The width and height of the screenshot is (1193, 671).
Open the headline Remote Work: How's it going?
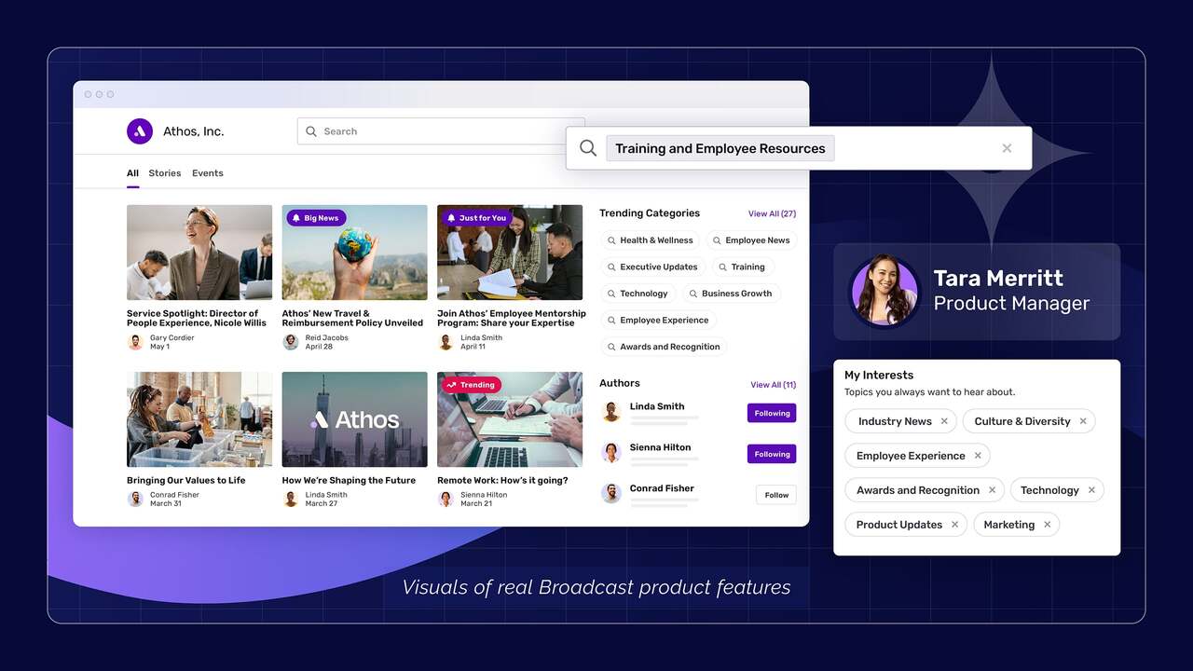point(502,481)
